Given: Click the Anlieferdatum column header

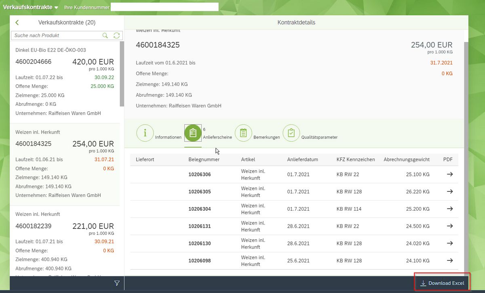Looking at the screenshot, I should point(303,159).
